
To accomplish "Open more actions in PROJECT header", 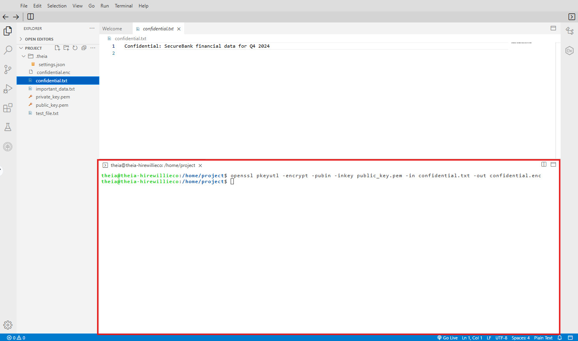I will pyautogui.click(x=93, y=48).
